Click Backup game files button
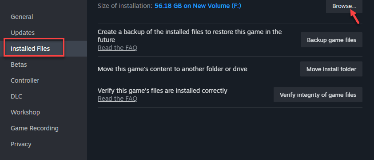 pos(331,40)
